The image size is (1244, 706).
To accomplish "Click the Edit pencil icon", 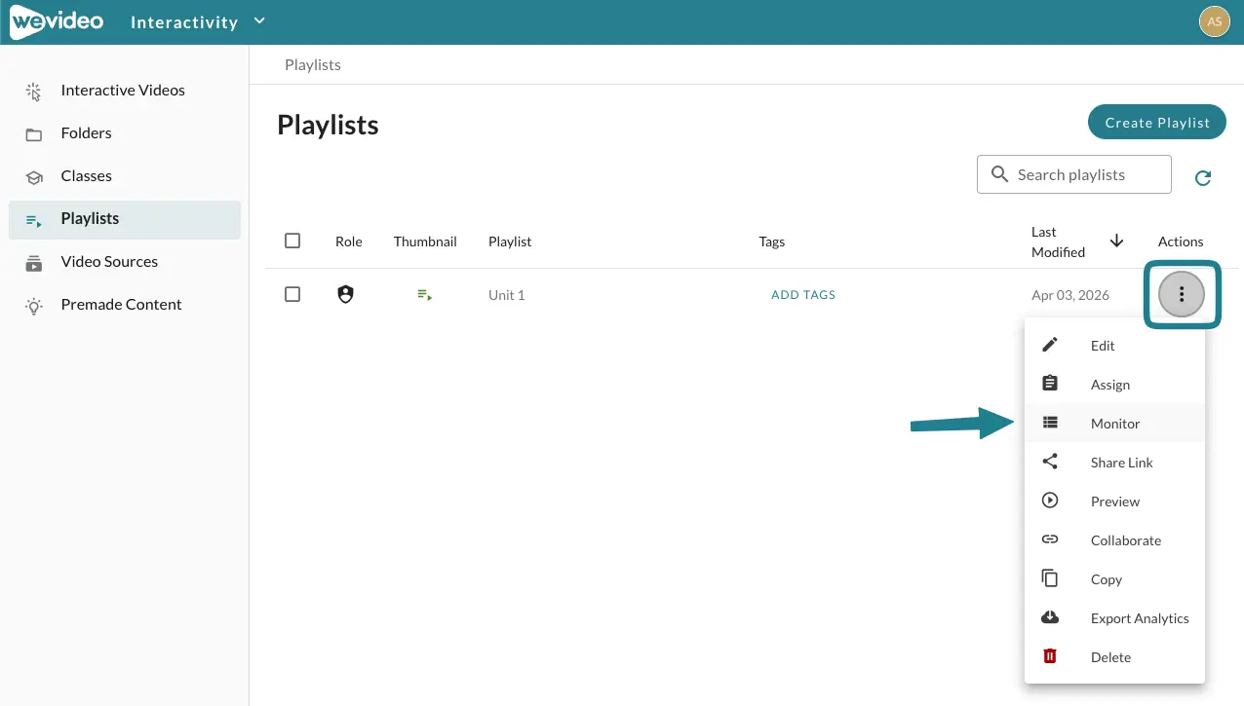I will pos(1050,345).
